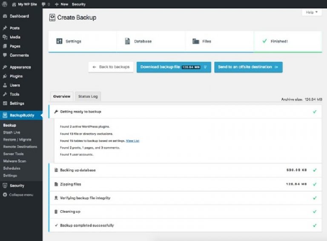Click Cleaning up trash icon

(56, 212)
